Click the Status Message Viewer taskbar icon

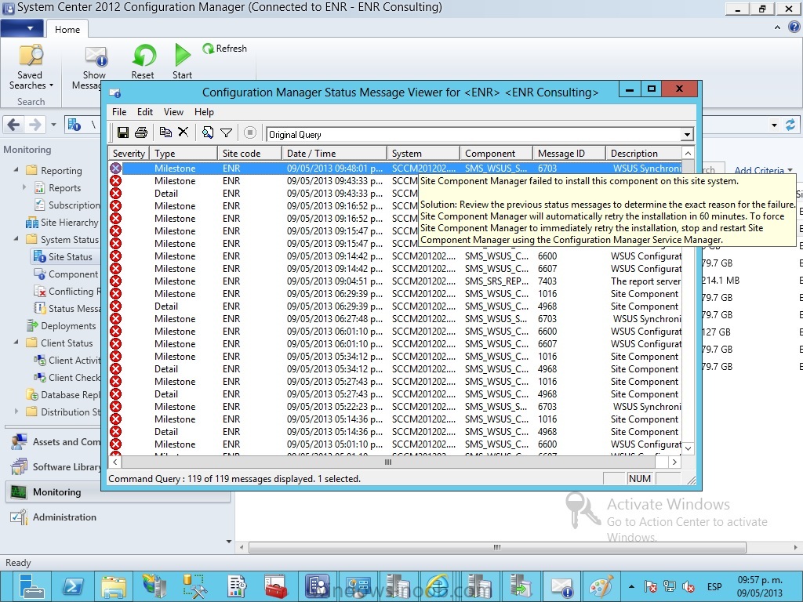click(561, 586)
